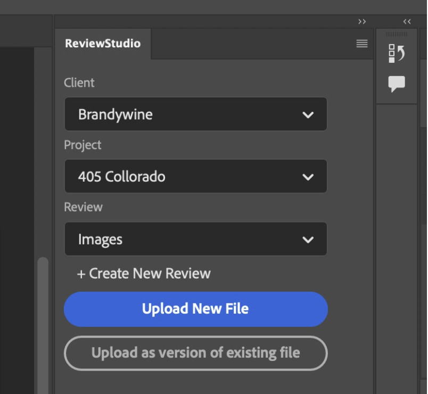Collapse ReviewStudio panel with right double-arrow icon
Image resolution: width=428 pixels, height=394 pixels.
(x=362, y=22)
